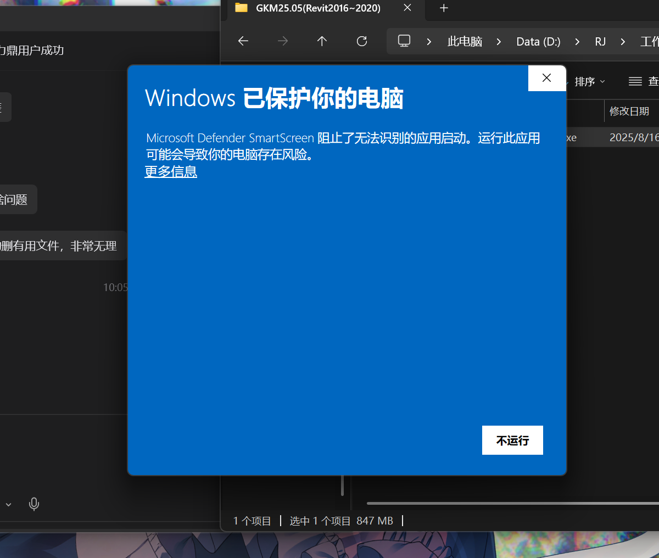Select 此电脑 in the address breadcrumb

click(465, 42)
